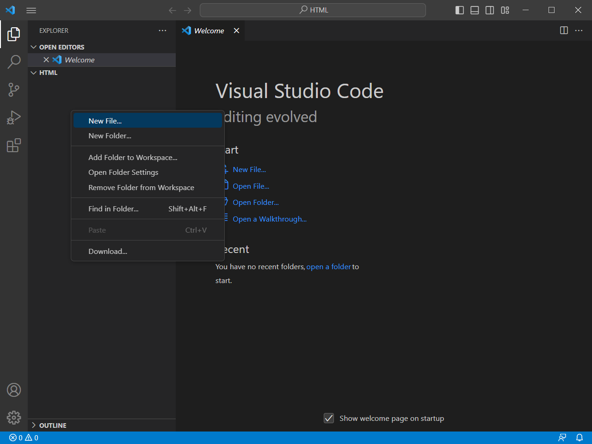Click the open a folder link
This screenshot has width=592, height=444.
[x=328, y=266]
